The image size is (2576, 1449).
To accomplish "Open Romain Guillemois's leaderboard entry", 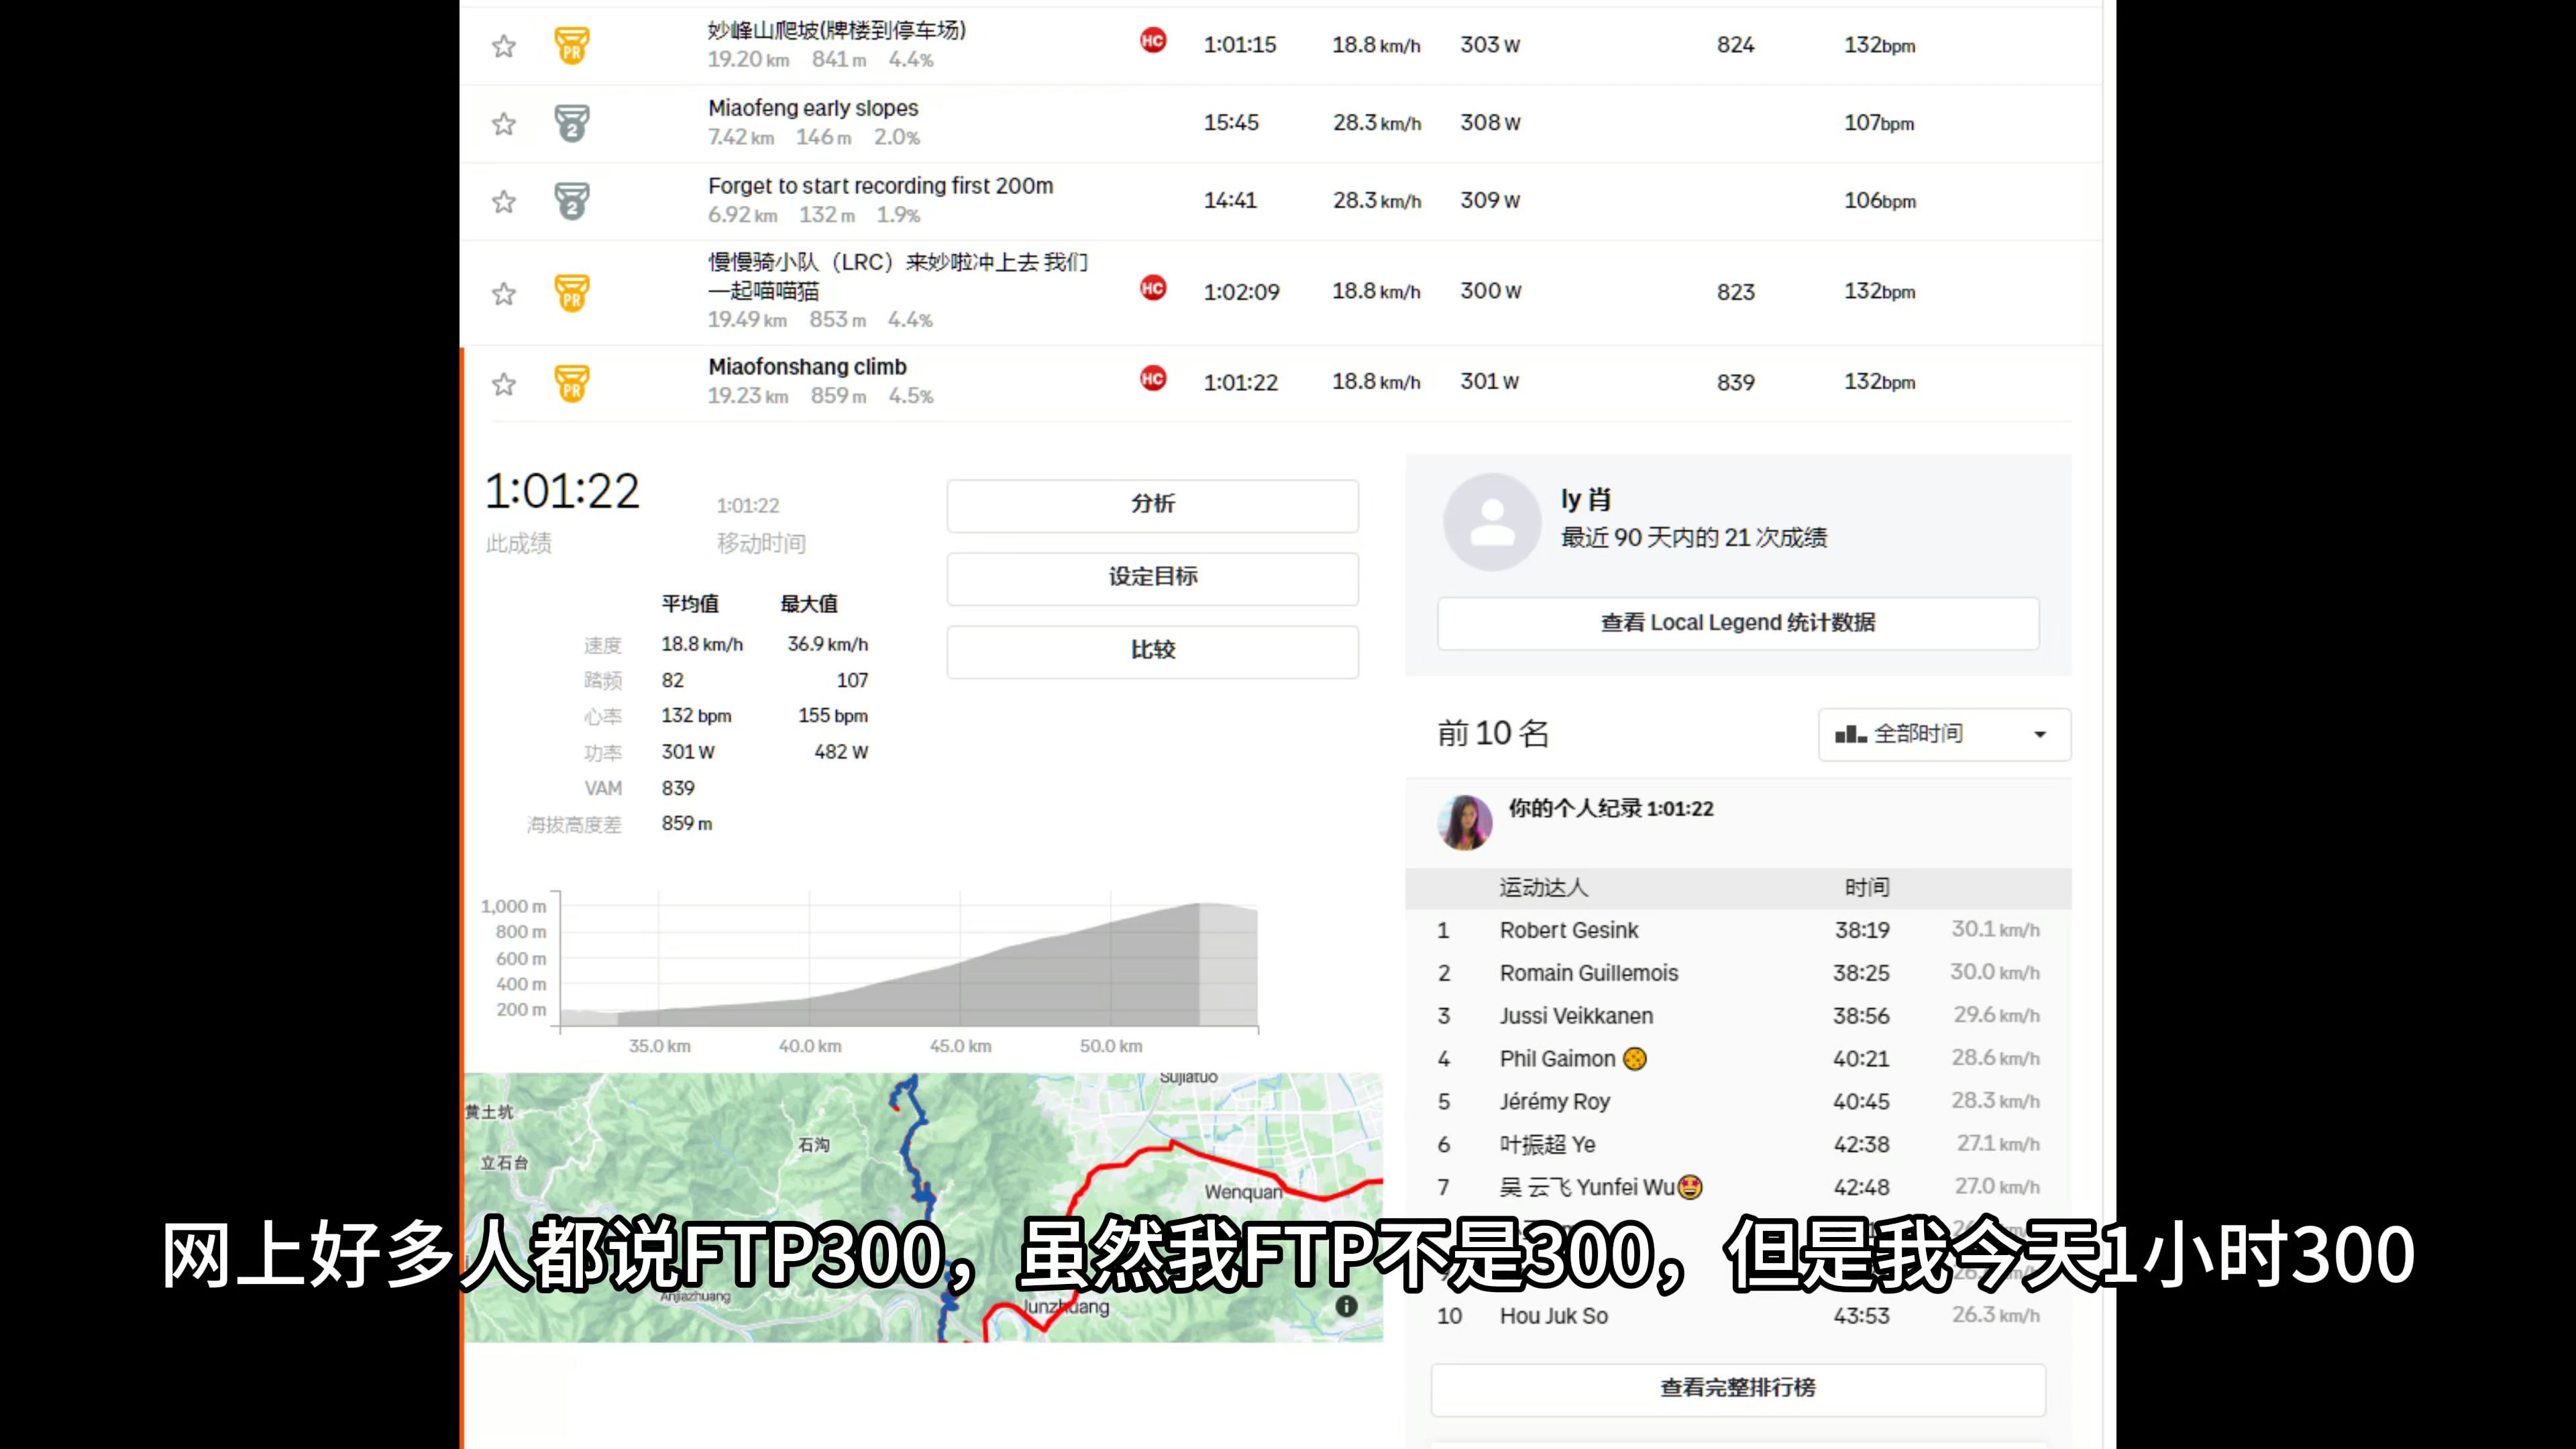I will pyautogui.click(x=1588, y=974).
